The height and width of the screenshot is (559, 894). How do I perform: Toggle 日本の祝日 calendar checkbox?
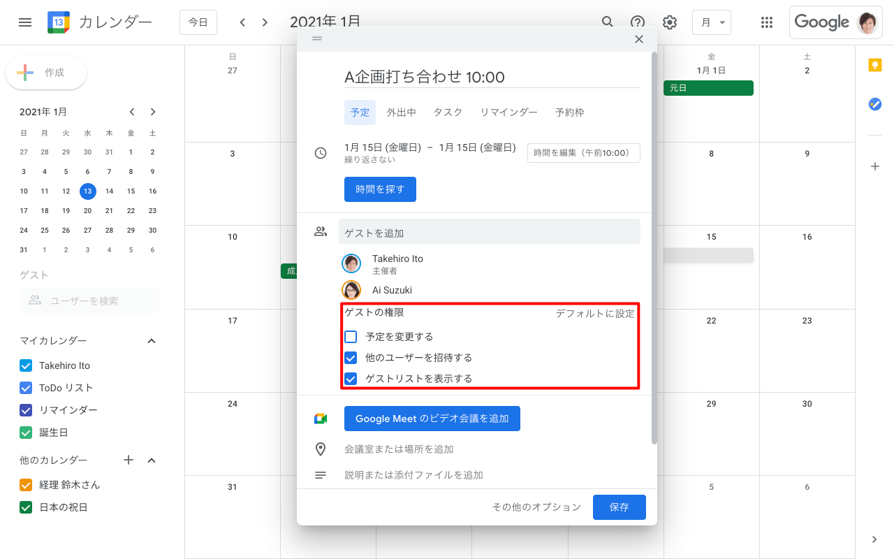[x=26, y=507]
